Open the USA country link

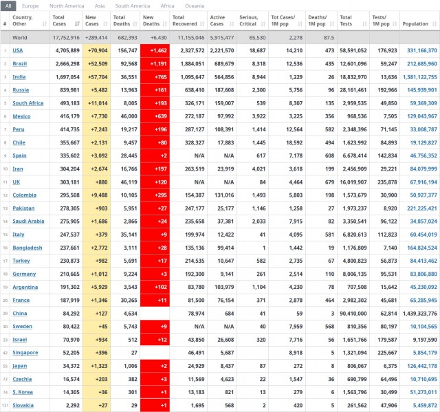[18, 50]
